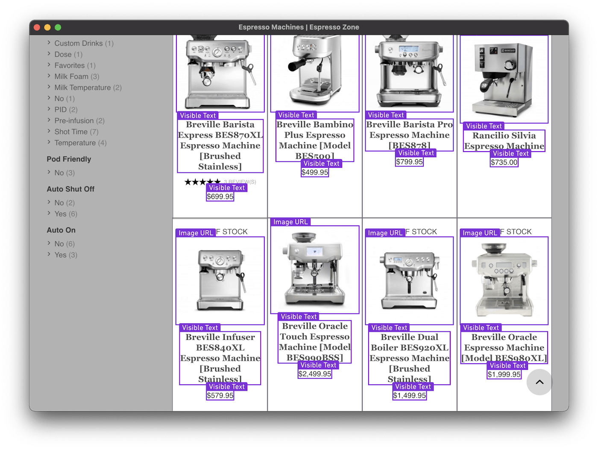
Task: Open the Breville Bambino Plus product image
Action: coord(315,73)
